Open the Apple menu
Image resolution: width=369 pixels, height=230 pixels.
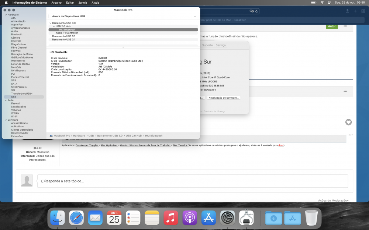pyautogui.click(x=6, y=3)
